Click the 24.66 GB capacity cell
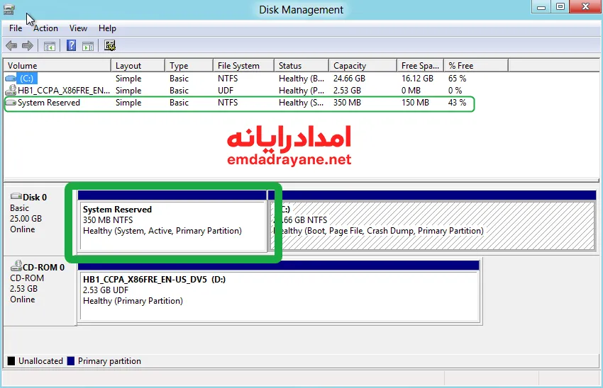 point(349,79)
